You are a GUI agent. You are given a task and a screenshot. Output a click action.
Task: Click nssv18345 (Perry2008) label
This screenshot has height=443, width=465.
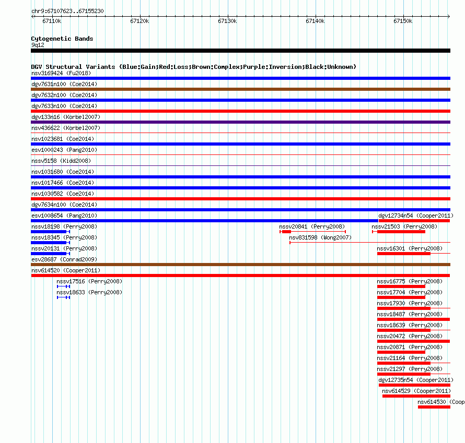64,237
